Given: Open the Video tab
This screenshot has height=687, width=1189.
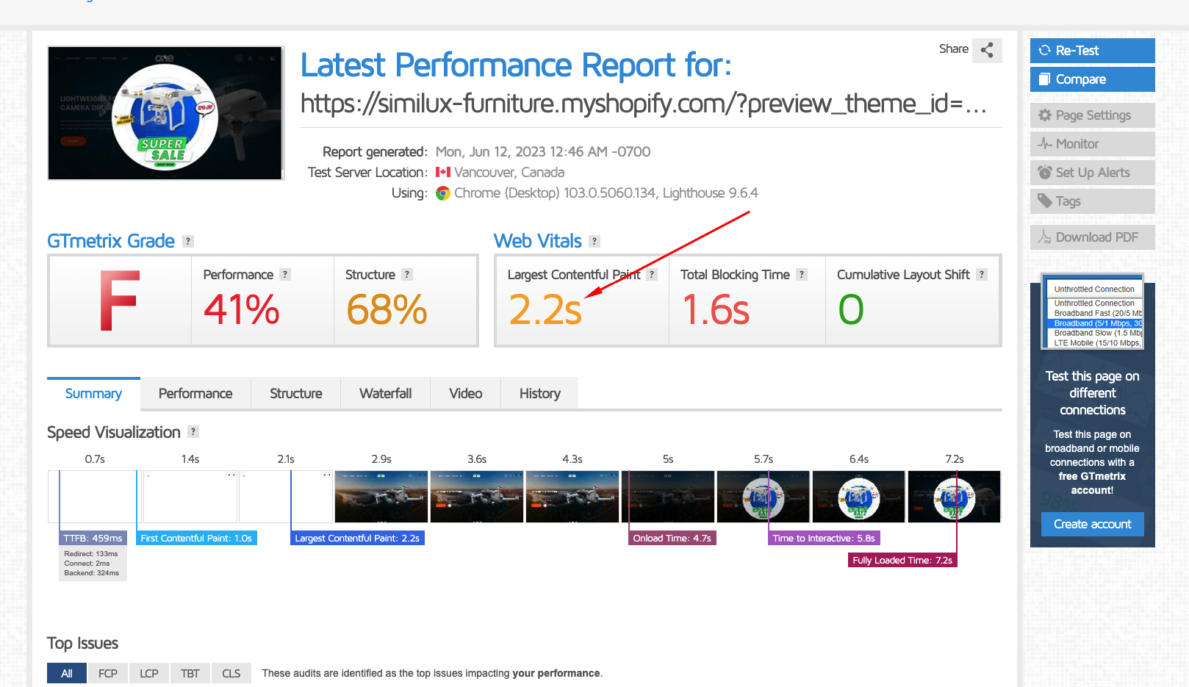Looking at the screenshot, I should click(465, 393).
